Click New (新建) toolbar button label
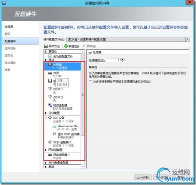 [x=74, y=46]
